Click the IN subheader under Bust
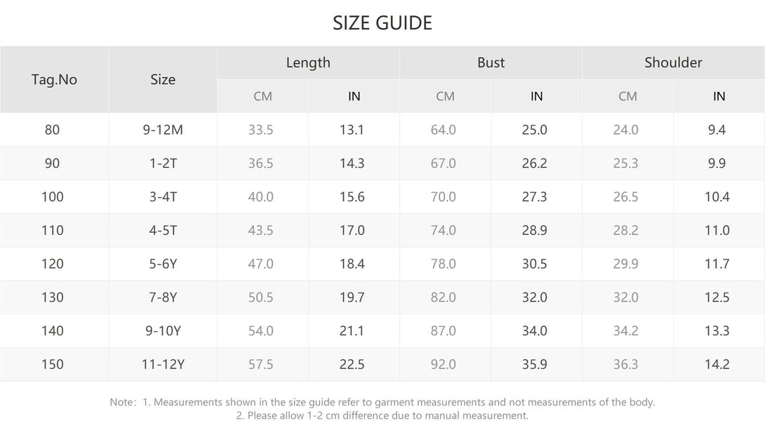Screen dimensions: 765x437 pyautogui.click(x=536, y=96)
